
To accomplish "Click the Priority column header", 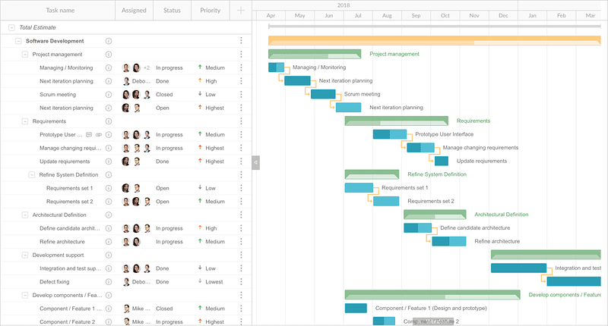I will tap(211, 11).
